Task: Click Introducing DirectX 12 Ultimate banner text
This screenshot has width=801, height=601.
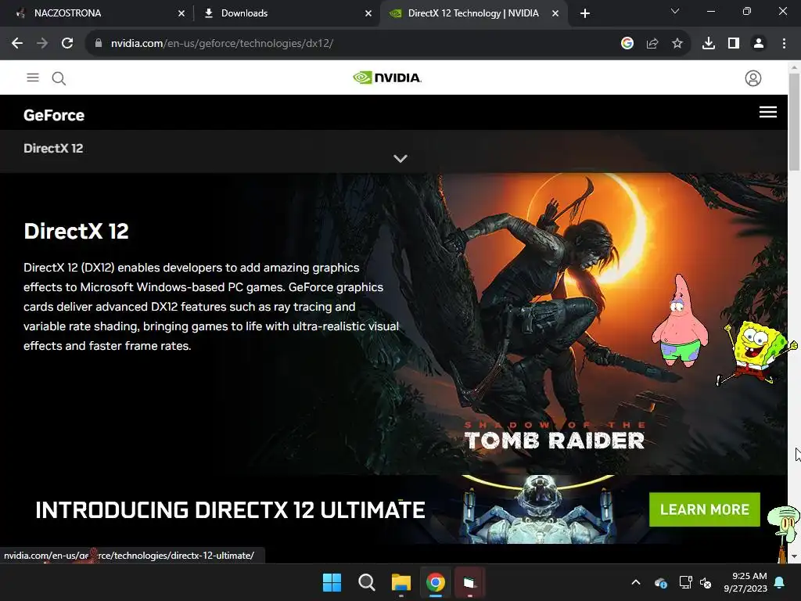Action: click(230, 510)
